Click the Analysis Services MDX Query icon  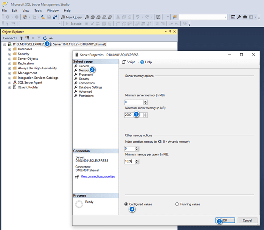[93, 17]
